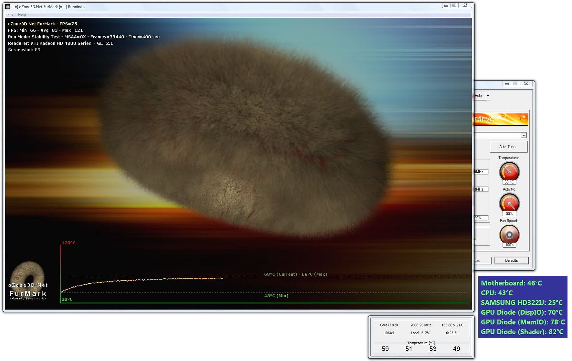
Task: Maximize the FurMark window
Action: click(x=454, y=5)
